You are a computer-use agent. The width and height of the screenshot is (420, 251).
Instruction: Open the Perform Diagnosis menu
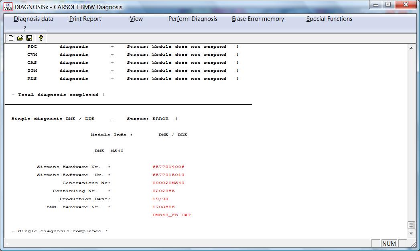(193, 19)
